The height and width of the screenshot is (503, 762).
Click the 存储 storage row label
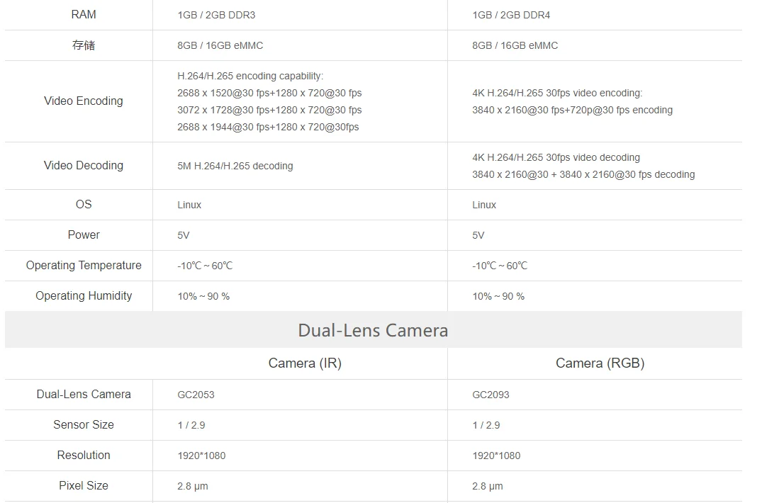[x=84, y=45]
